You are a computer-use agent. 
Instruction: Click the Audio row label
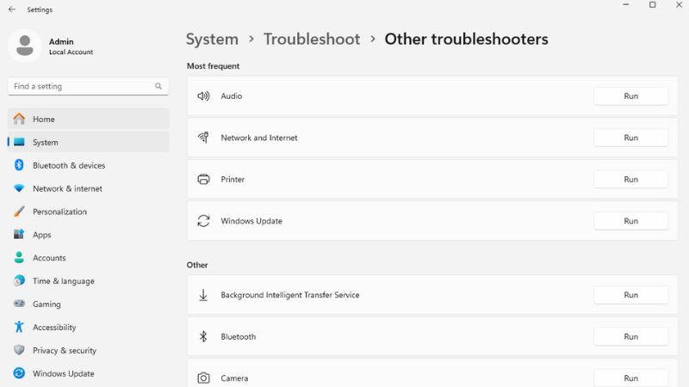click(x=231, y=95)
